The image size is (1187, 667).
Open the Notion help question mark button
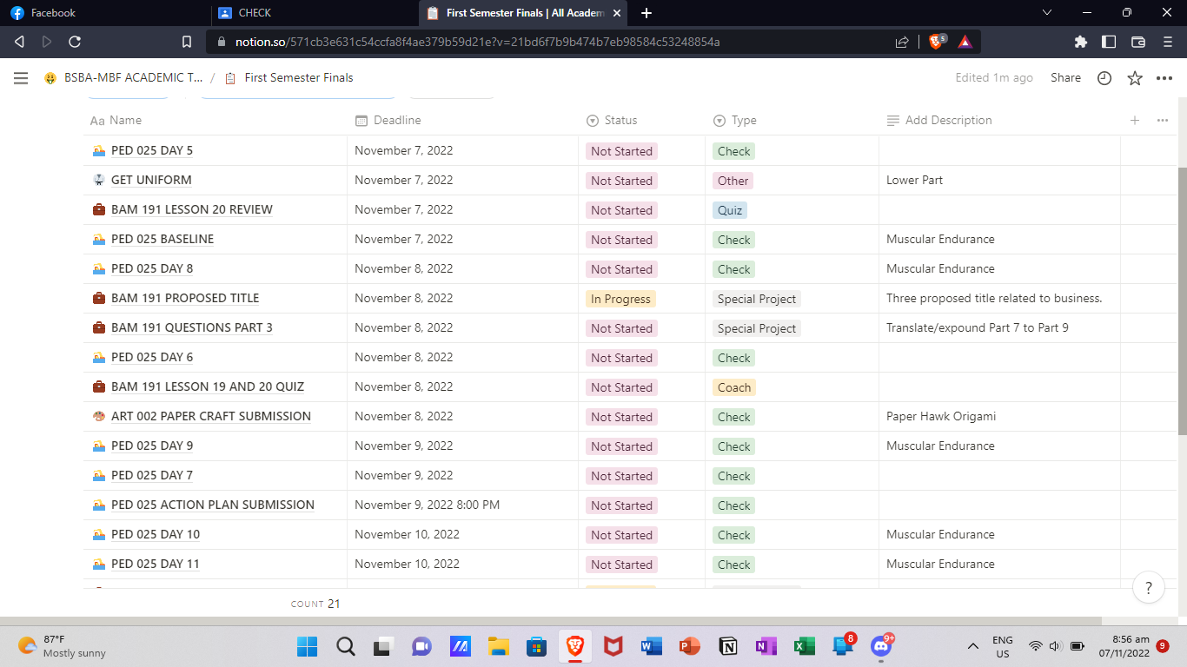pyautogui.click(x=1149, y=588)
